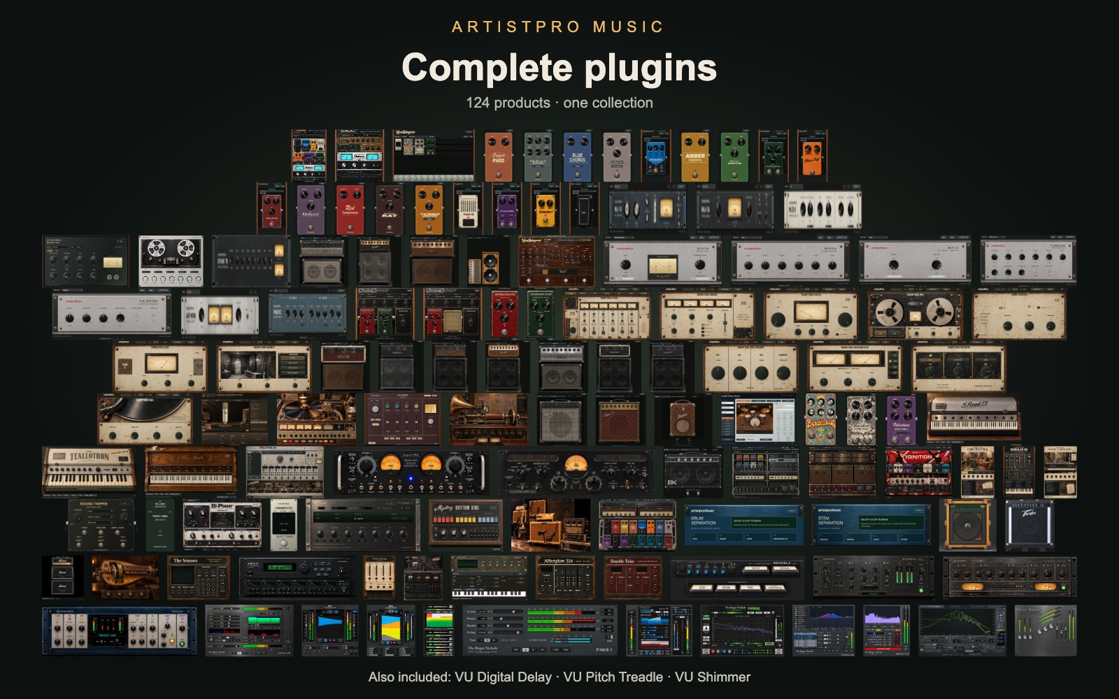Open the brass gramophone horn thumbnail
Viewport: 1119px width, 699px height.
coord(487,419)
